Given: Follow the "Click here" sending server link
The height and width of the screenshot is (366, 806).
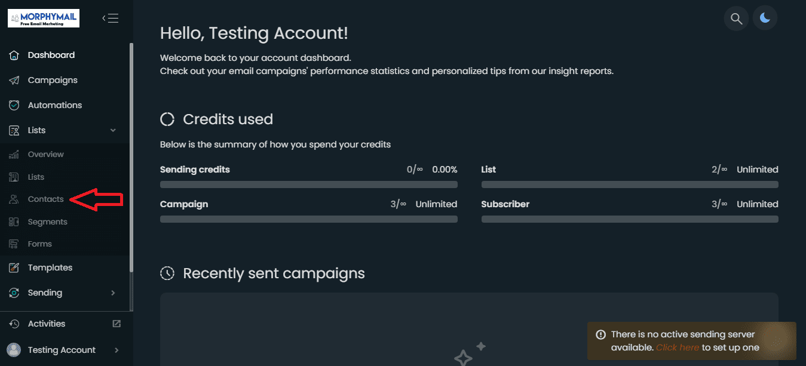Looking at the screenshot, I should pos(677,347).
